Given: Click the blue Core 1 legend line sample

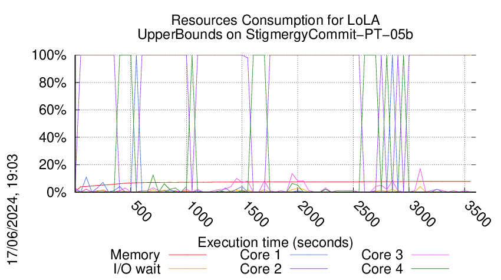Looking at the screenshot, I should pyautogui.click(x=309, y=255).
